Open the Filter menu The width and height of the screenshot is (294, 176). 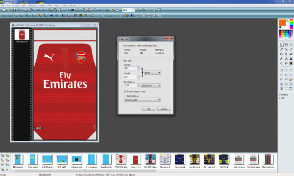pyautogui.click(x=49, y=5)
